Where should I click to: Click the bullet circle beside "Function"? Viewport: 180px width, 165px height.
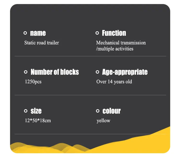click(97, 33)
